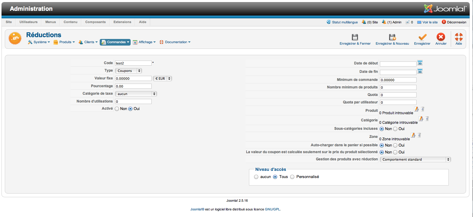The image size is (473, 217).
Task: Expand the Documentation menu
Action: pos(175,42)
